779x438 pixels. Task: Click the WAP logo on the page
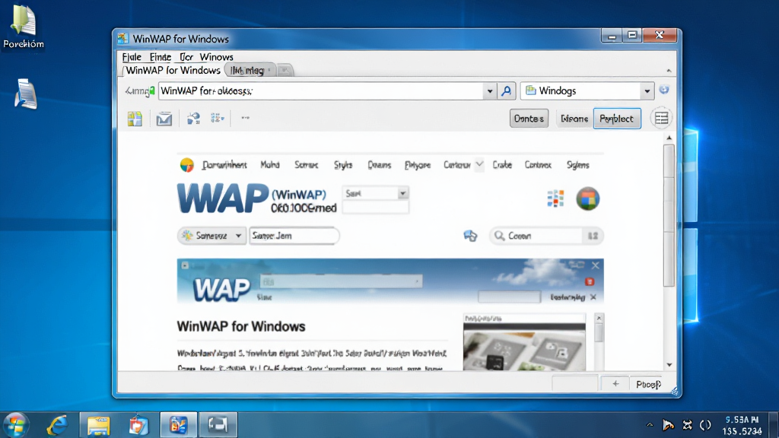pos(223,198)
